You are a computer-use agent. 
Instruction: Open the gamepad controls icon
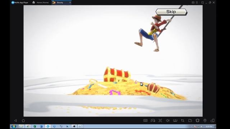point(153,120)
